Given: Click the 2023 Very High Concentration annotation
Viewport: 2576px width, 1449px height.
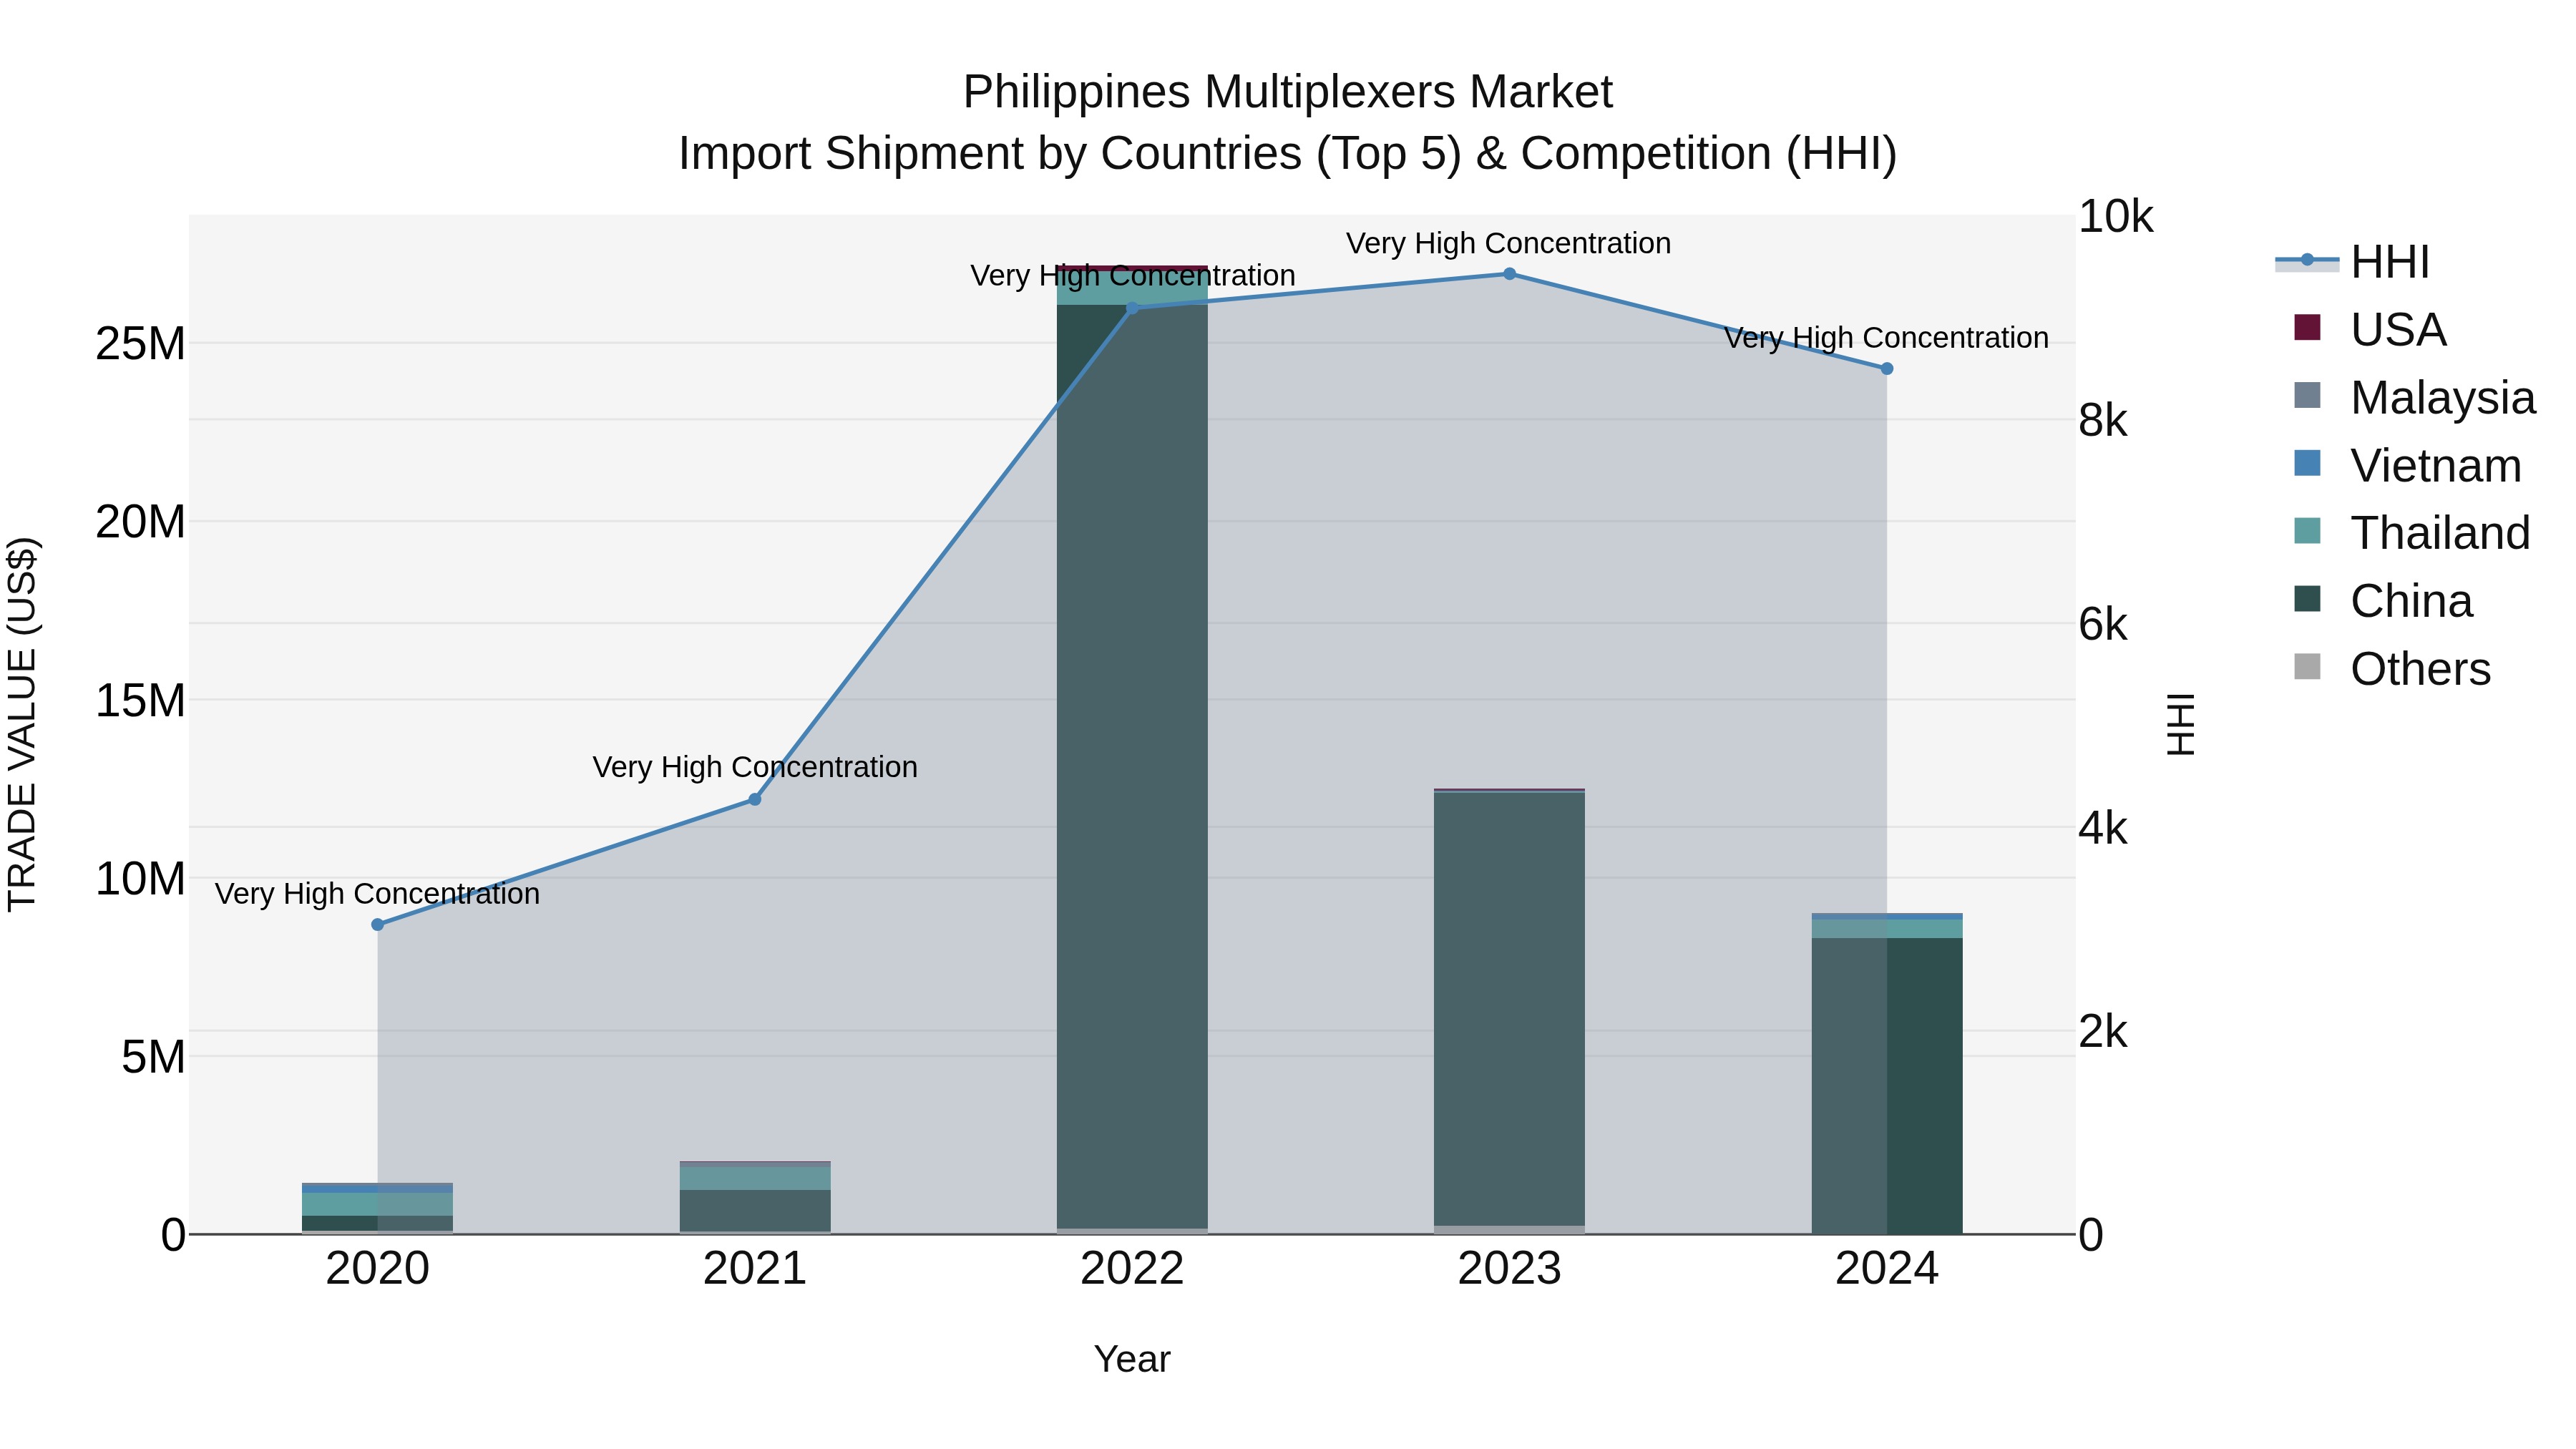Looking at the screenshot, I should [x=1509, y=243].
